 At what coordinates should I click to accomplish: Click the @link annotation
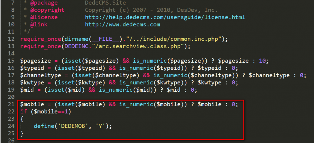(x=39, y=24)
